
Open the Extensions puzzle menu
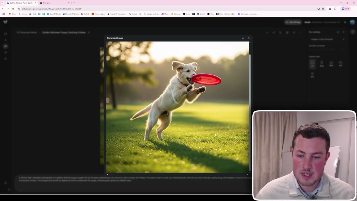[x=335, y=9]
